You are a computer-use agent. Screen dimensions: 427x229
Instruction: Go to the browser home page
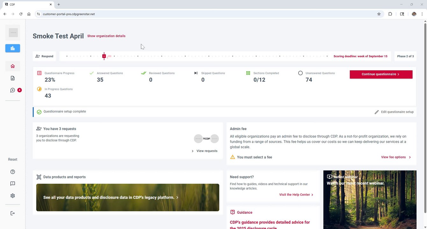click(29, 14)
